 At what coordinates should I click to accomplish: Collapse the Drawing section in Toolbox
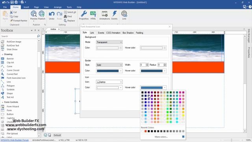(2, 54)
